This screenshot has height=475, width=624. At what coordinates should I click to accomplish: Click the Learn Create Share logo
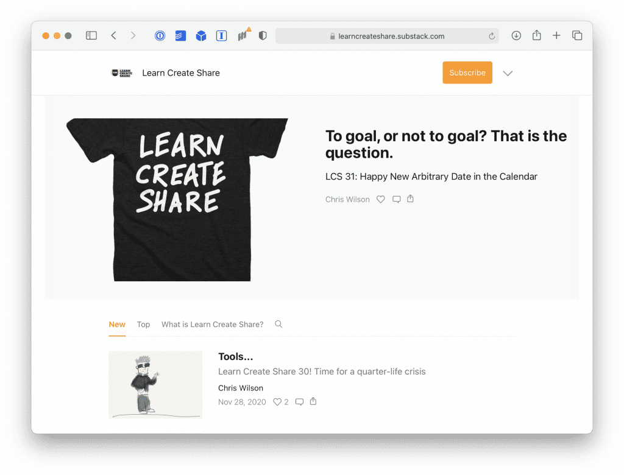tap(121, 73)
